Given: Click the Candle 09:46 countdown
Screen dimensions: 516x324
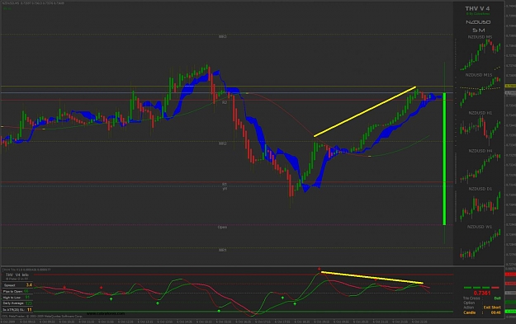Looking at the screenshot, I should 482,312.
